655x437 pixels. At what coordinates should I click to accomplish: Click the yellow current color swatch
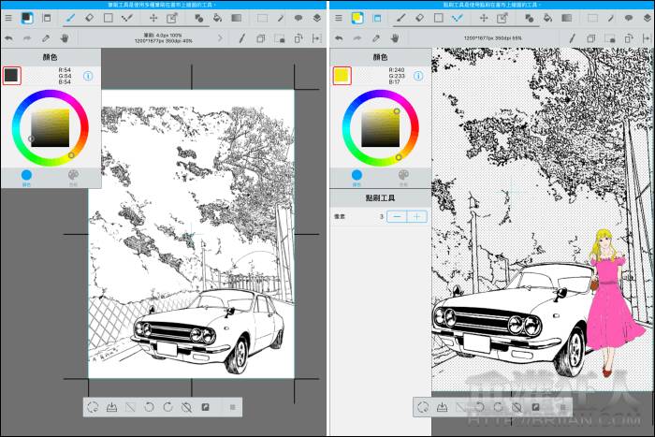[x=342, y=76]
